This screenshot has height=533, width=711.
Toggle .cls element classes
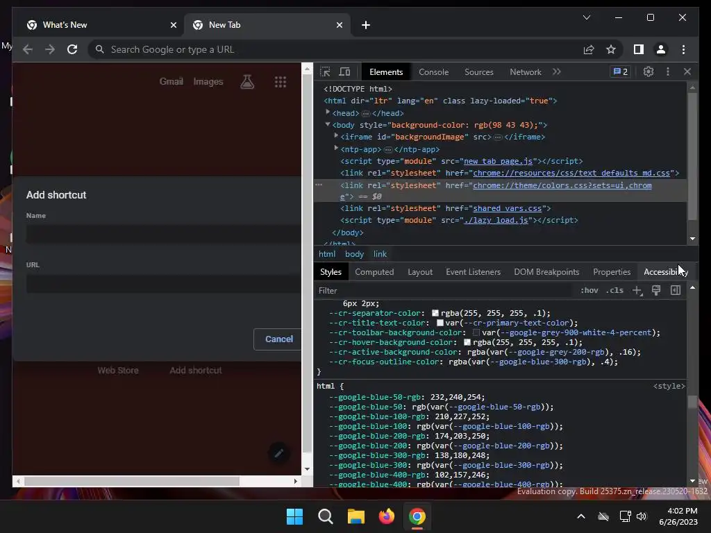point(614,291)
